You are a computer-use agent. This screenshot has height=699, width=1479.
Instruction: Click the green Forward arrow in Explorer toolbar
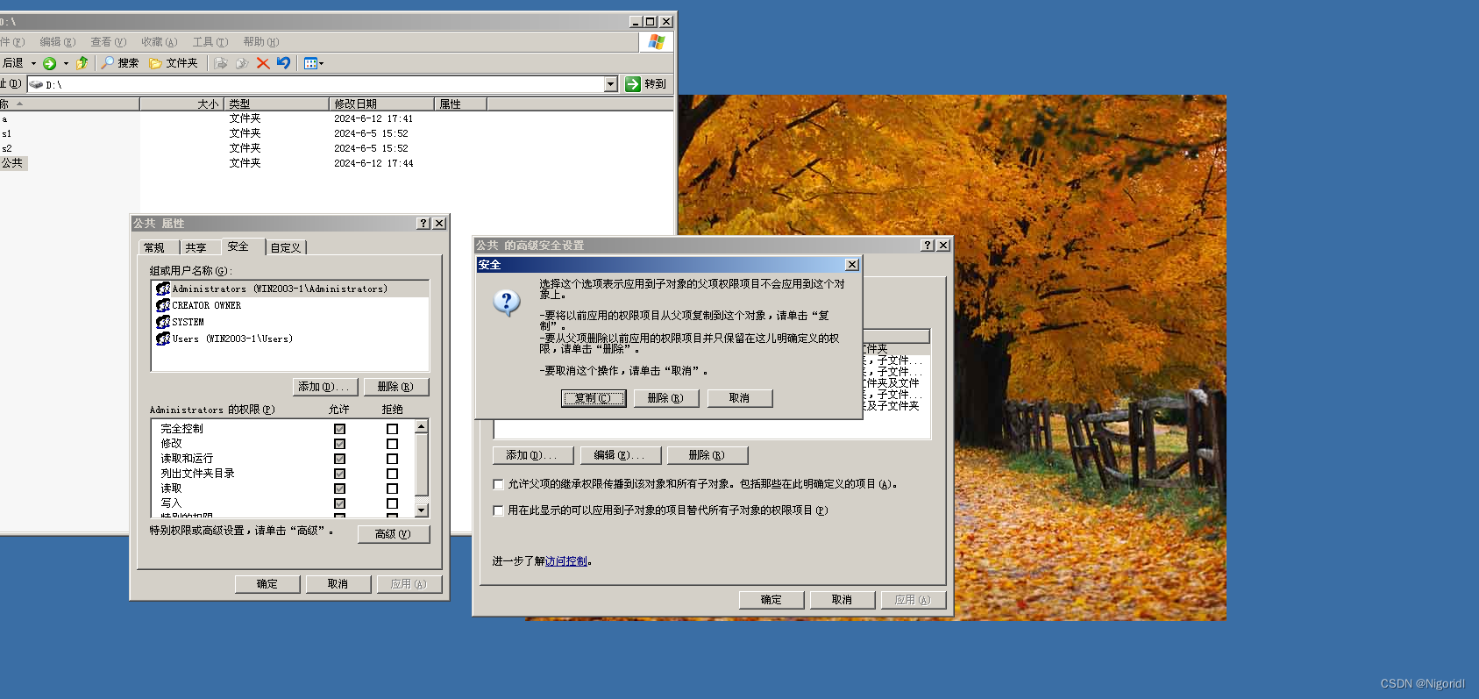(x=50, y=63)
